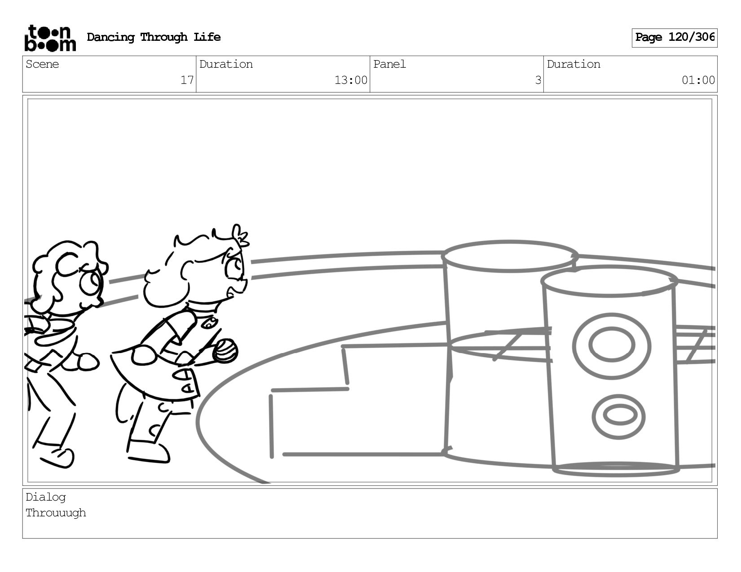Select panel number '3'
The height and width of the screenshot is (572, 741).
538,80
